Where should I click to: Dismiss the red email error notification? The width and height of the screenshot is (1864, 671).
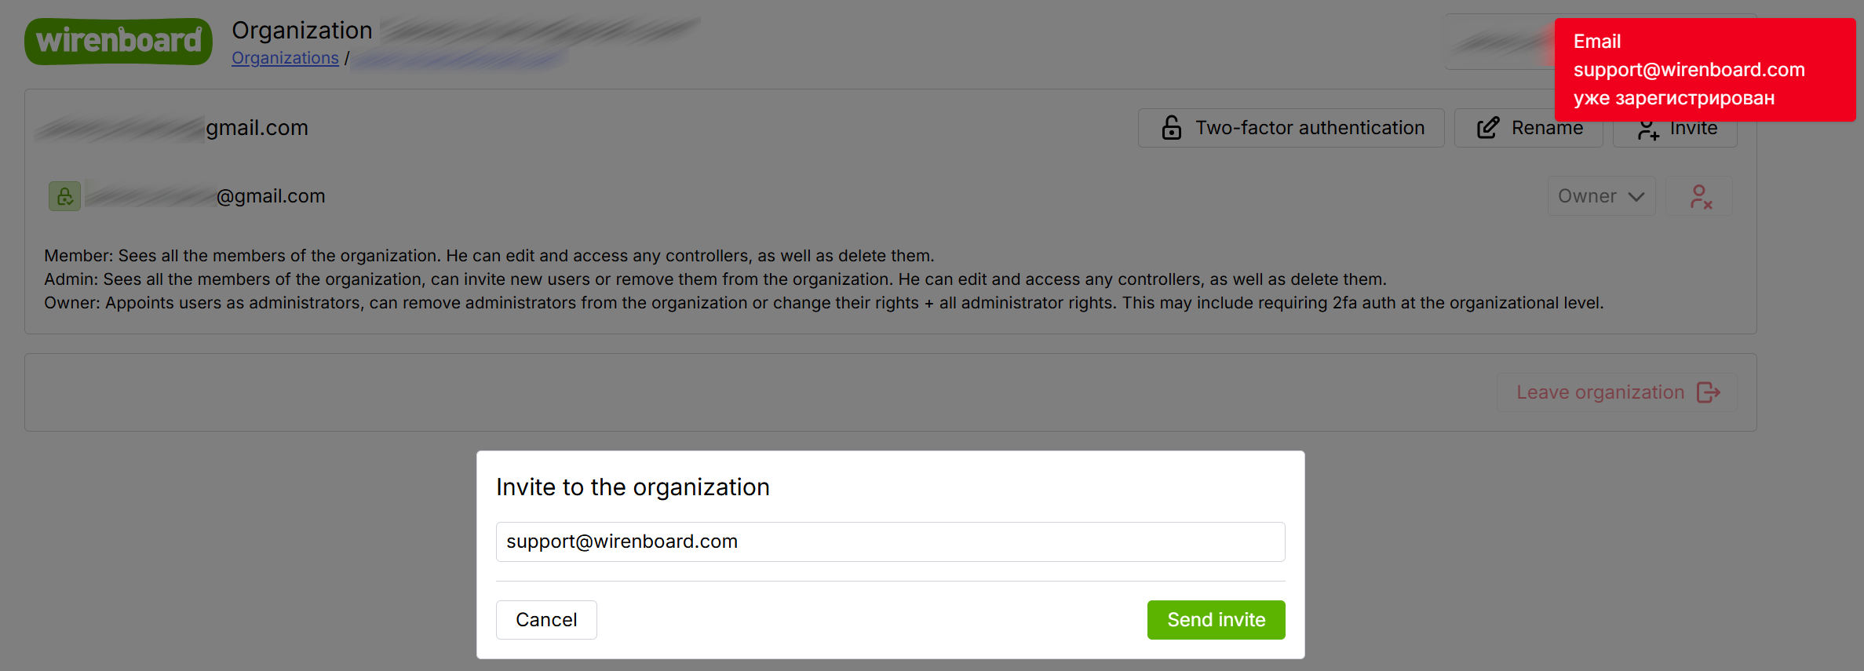(x=1704, y=70)
